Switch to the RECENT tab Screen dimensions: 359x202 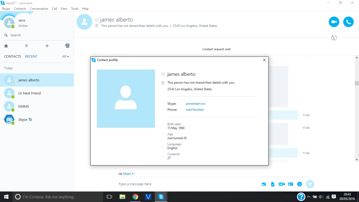[31, 57]
